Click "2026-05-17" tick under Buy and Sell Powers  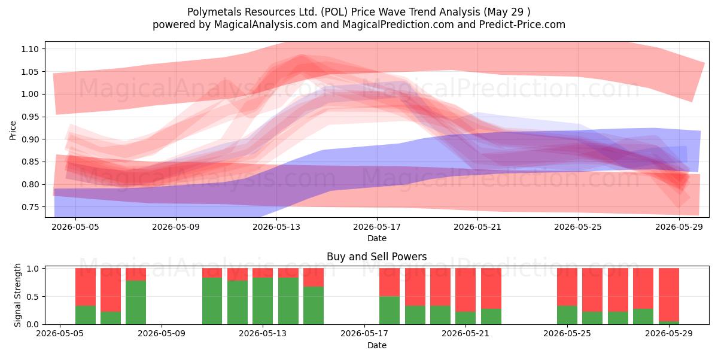tap(364, 334)
